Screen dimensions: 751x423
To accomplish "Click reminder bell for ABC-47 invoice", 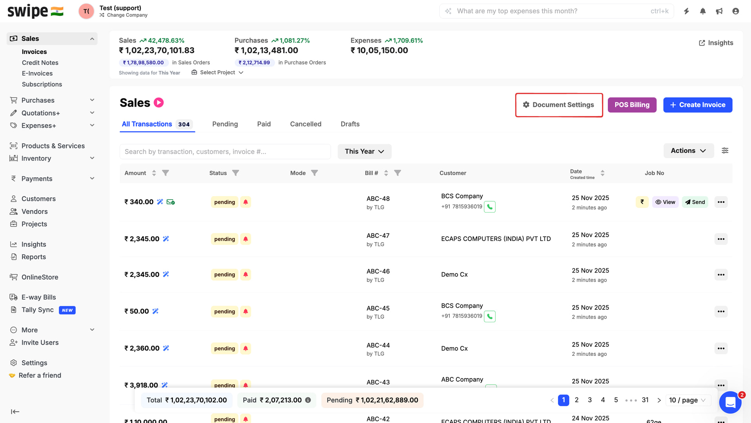I will click(245, 239).
